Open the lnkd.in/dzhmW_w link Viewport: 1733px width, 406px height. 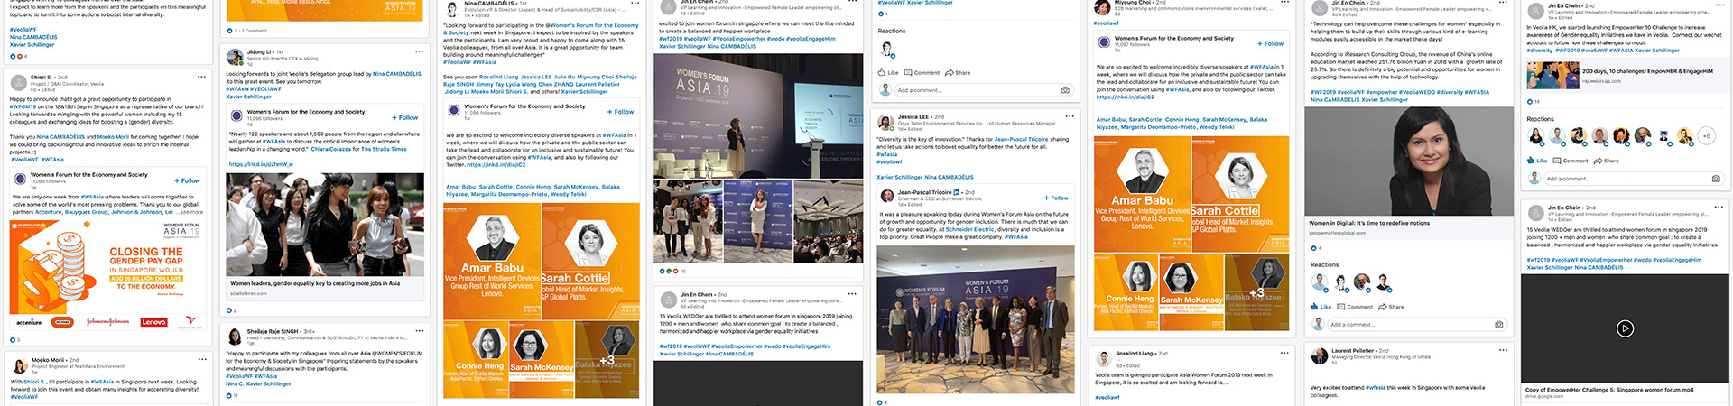click(261, 164)
